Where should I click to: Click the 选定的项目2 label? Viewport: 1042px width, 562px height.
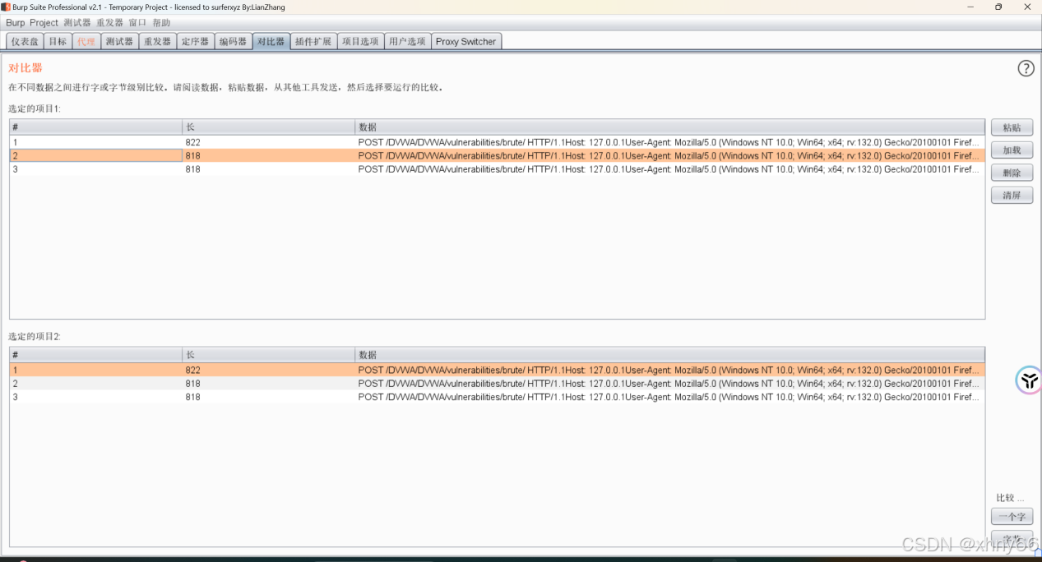tap(35, 336)
